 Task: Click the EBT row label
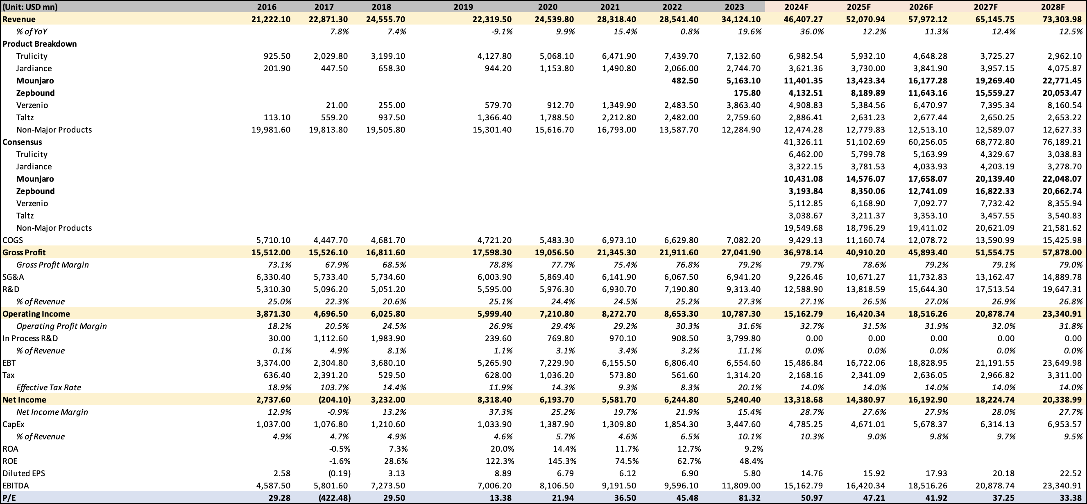[x=9, y=362]
